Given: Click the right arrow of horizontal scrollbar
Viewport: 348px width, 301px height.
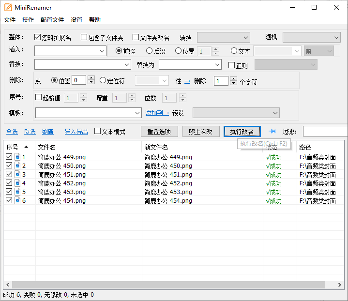Looking at the screenshot, I should click(x=340, y=285).
